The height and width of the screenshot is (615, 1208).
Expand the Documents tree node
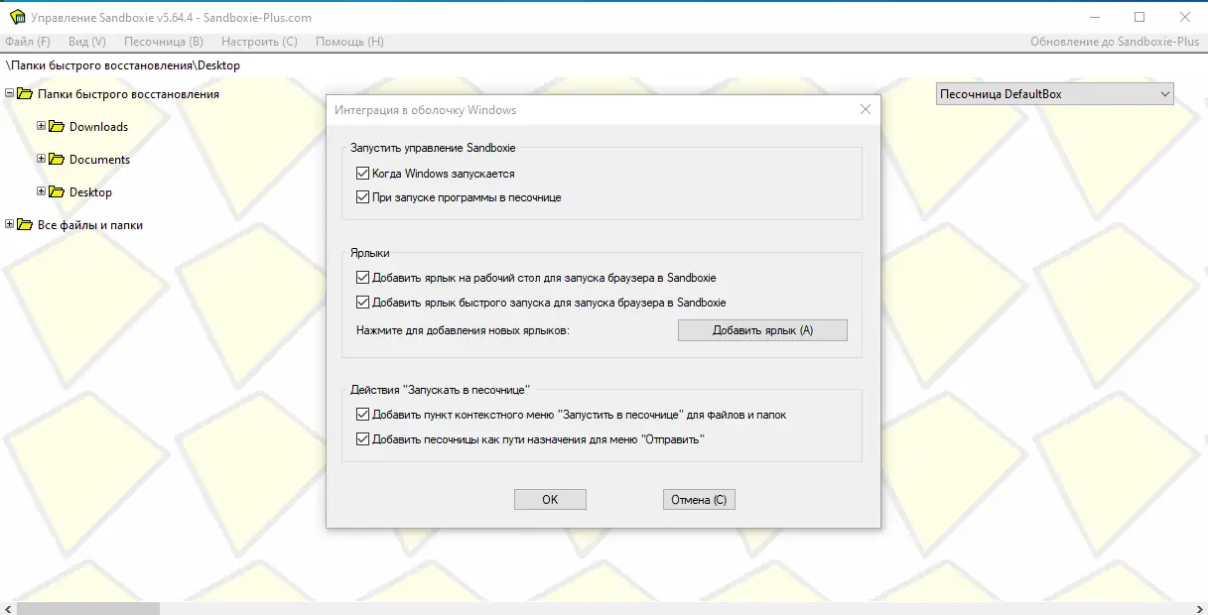42,159
